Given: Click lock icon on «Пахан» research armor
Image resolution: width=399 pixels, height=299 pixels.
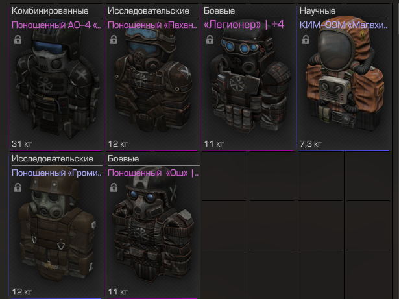Looking at the screenshot, I should [114, 40].
